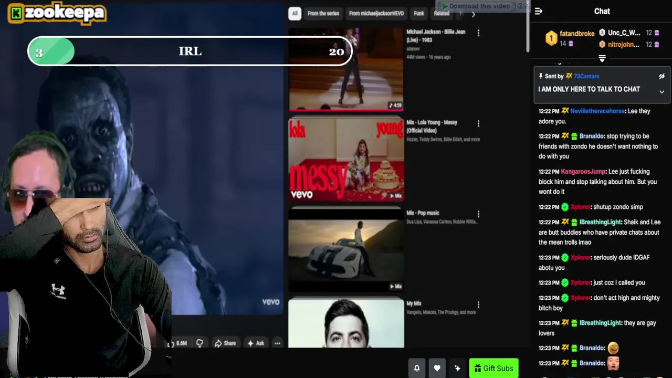Expand pinned message with chevron
Image resolution: width=672 pixels, height=378 pixels.
coord(661,92)
